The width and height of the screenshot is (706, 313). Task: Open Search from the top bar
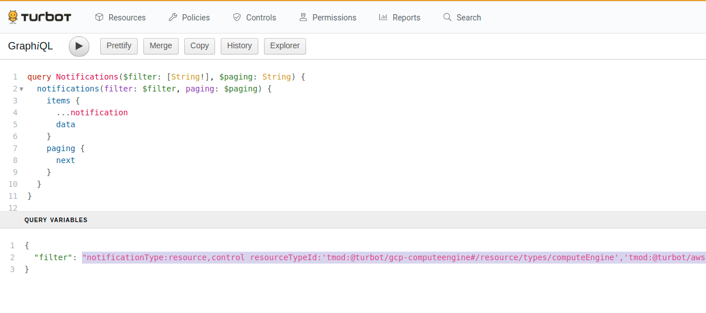coord(462,18)
